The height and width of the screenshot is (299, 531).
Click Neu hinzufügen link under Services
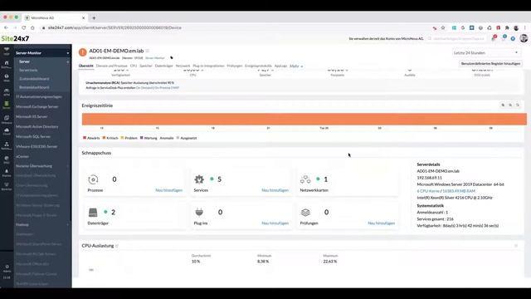(275, 190)
